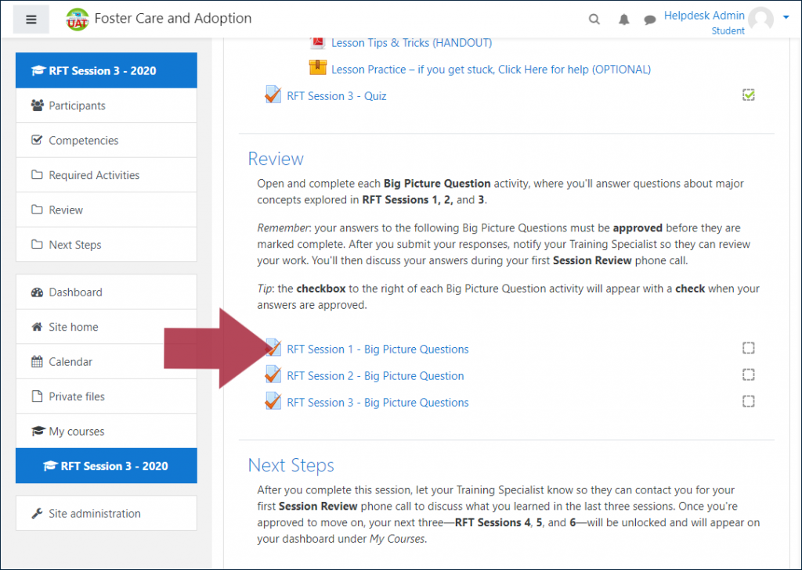Image resolution: width=802 pixels, height=570 pixels.
Task: Click the My courses graduation cap icon
Action: pos(38,431)
